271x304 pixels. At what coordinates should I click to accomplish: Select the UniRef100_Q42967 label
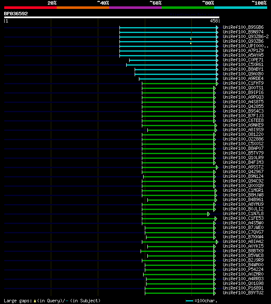[x=243, y=171]
